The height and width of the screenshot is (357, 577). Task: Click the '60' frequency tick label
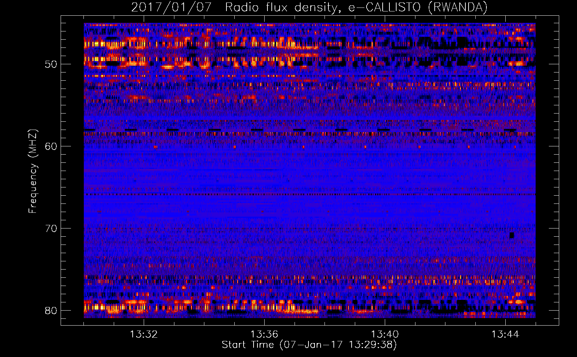point(51,146)
